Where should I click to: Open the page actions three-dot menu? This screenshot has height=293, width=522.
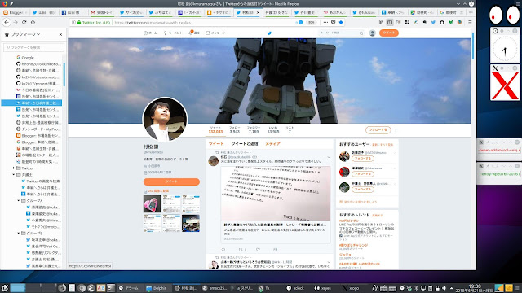pos(325,22)
